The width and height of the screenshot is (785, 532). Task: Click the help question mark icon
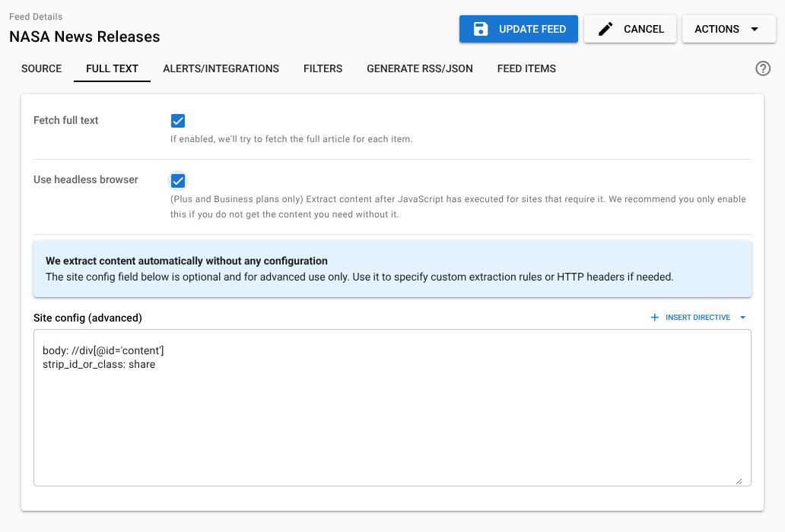coord(762,68)
